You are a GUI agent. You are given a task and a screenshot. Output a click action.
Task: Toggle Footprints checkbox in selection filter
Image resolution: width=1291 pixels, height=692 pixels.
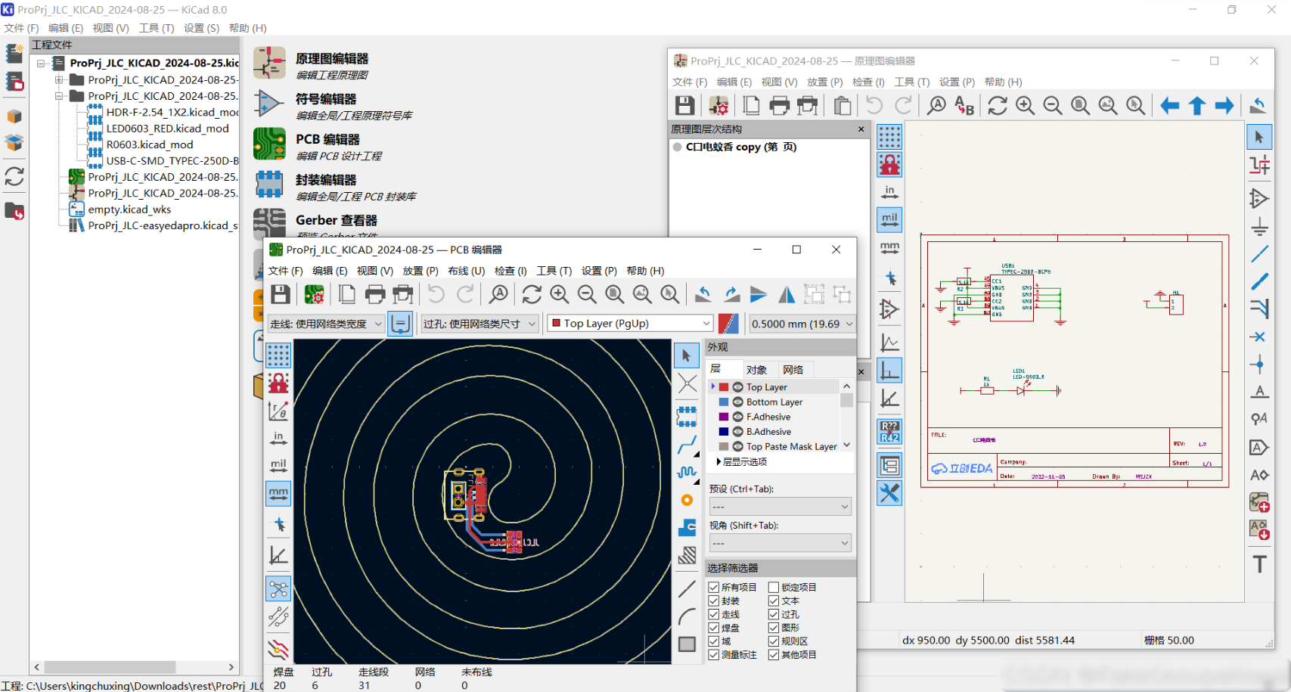pyautogui.click(x=713, y=600)
